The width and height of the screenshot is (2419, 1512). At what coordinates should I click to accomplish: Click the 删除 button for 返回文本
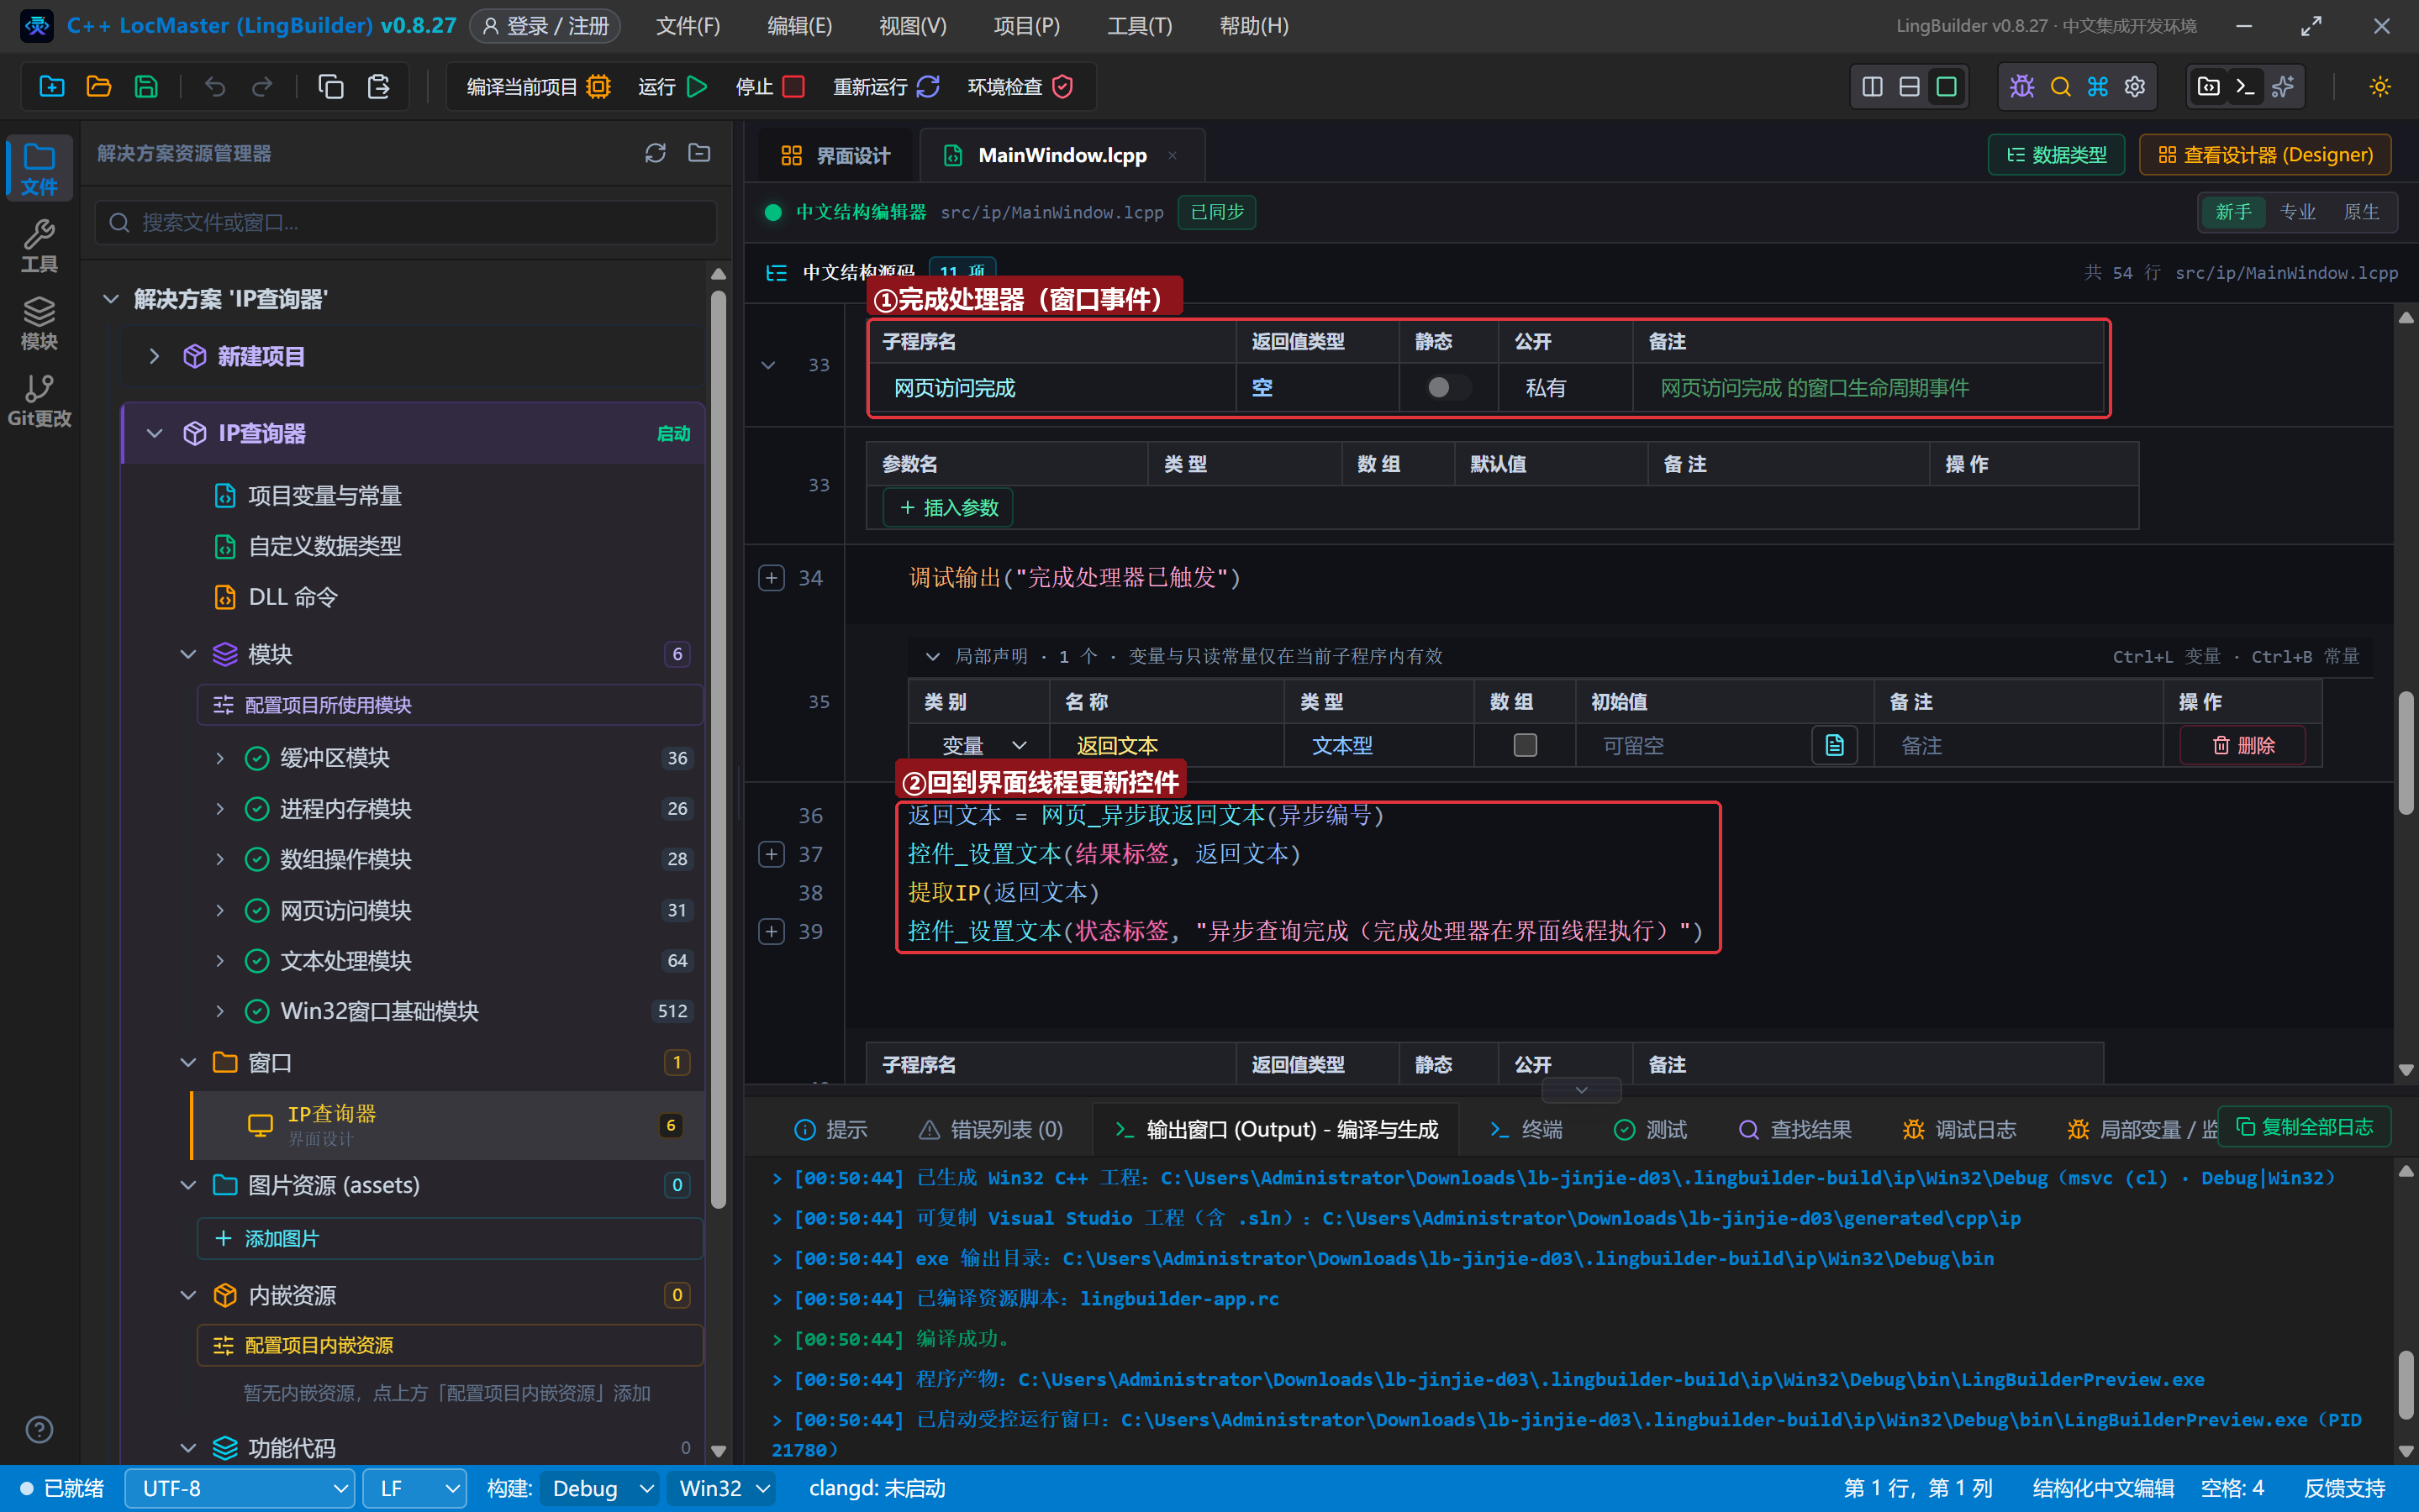(2243, 745)
